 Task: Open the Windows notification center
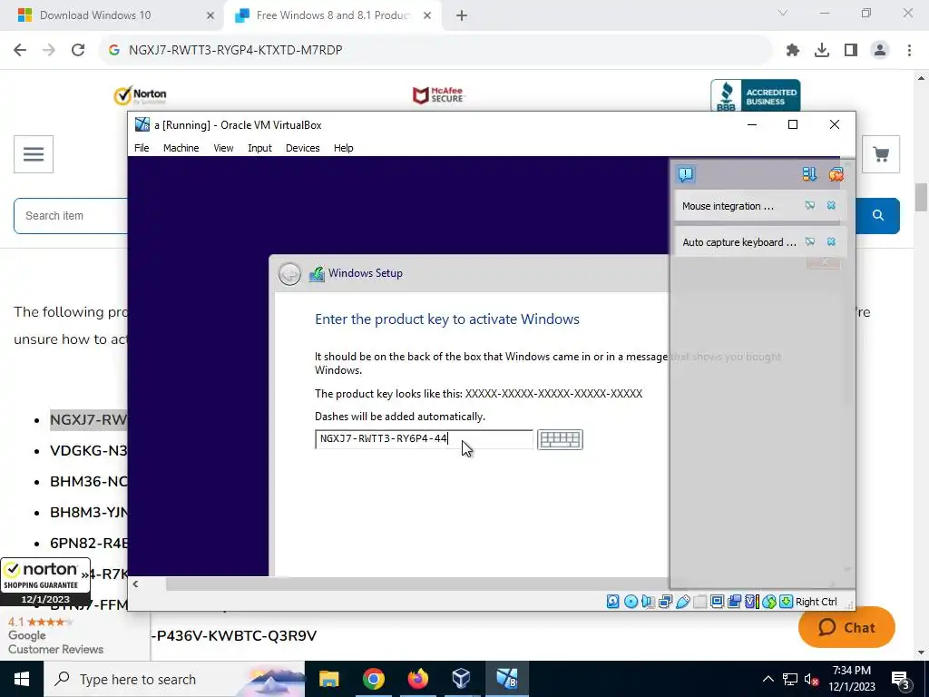[901, 679]
